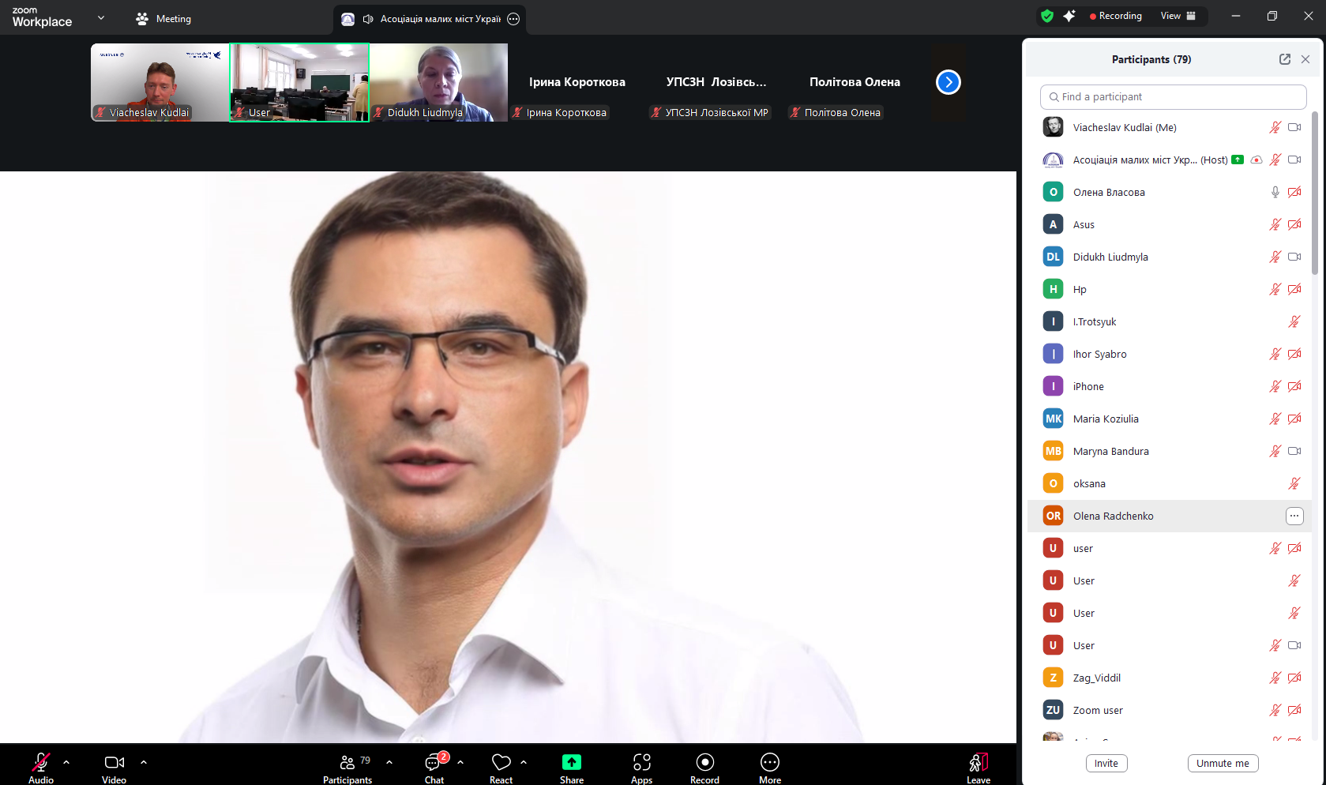Click the Invite button
1326x785 pixels.
(x=1106, y=763)
